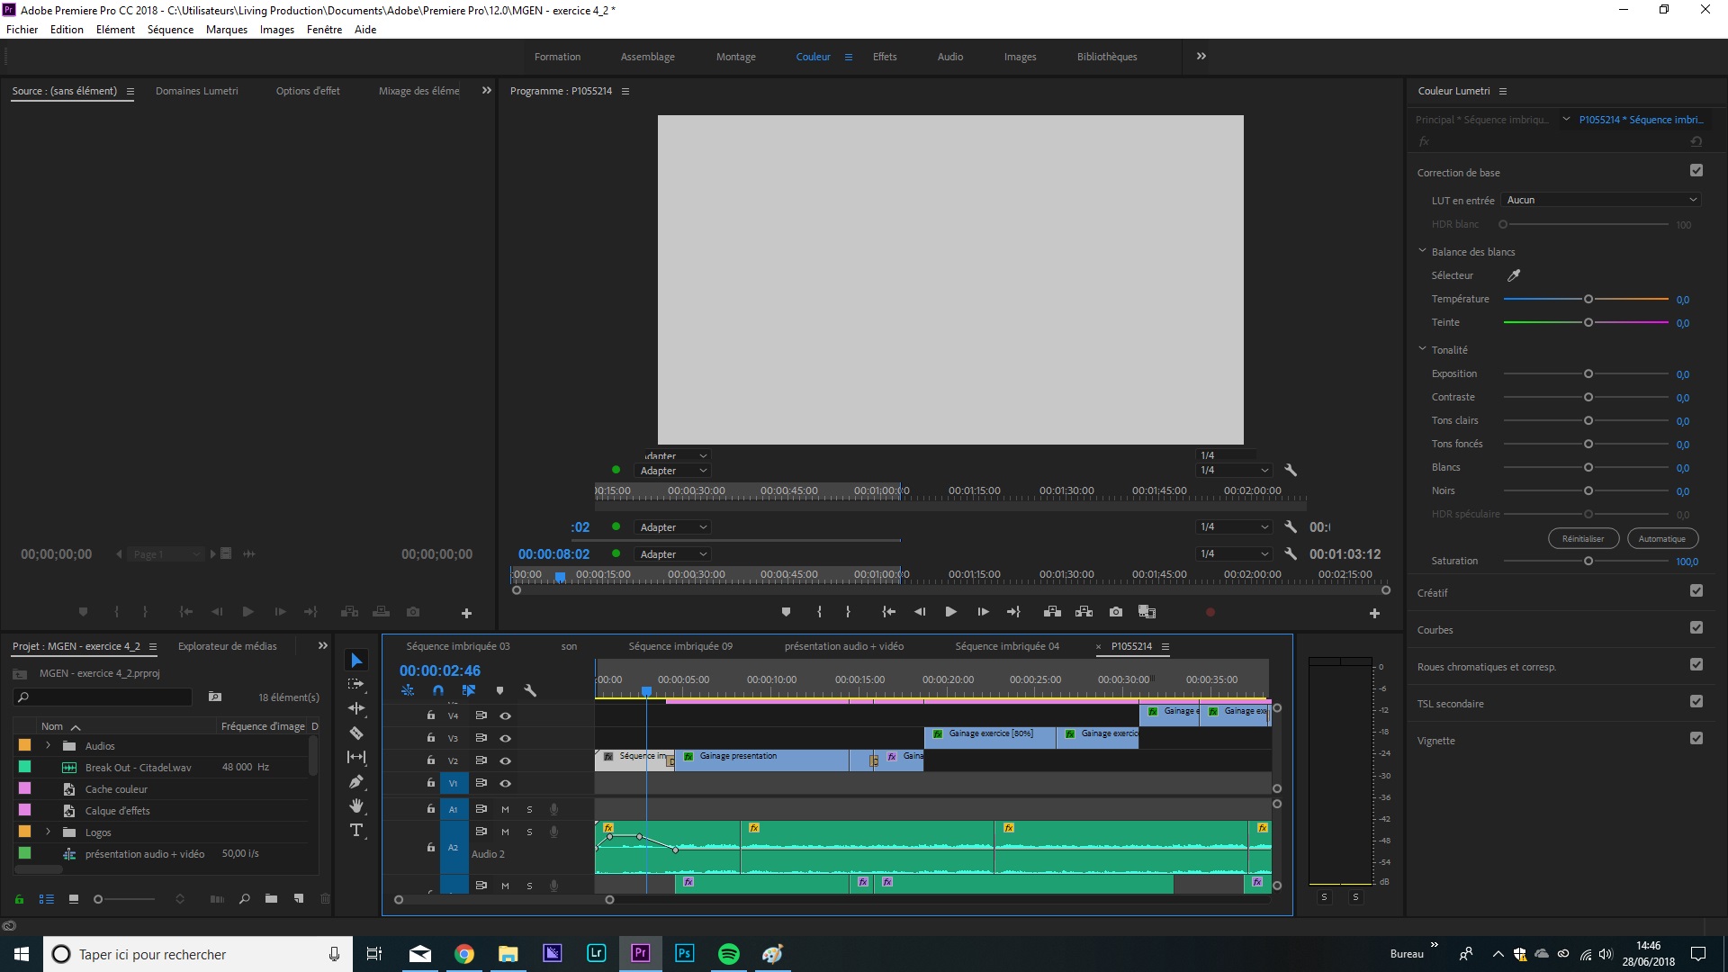Collapse the Tonalité section

pos(1422,349)
